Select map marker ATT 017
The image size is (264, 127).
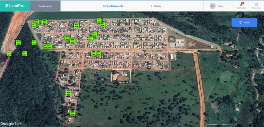[x=9, y=54]
